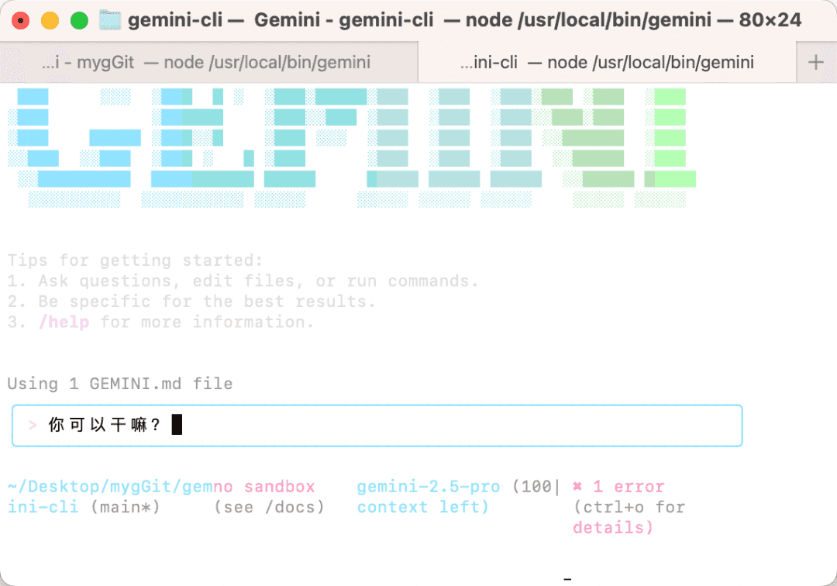Select the ini-cli gemini terminal tab

point(607,63)
